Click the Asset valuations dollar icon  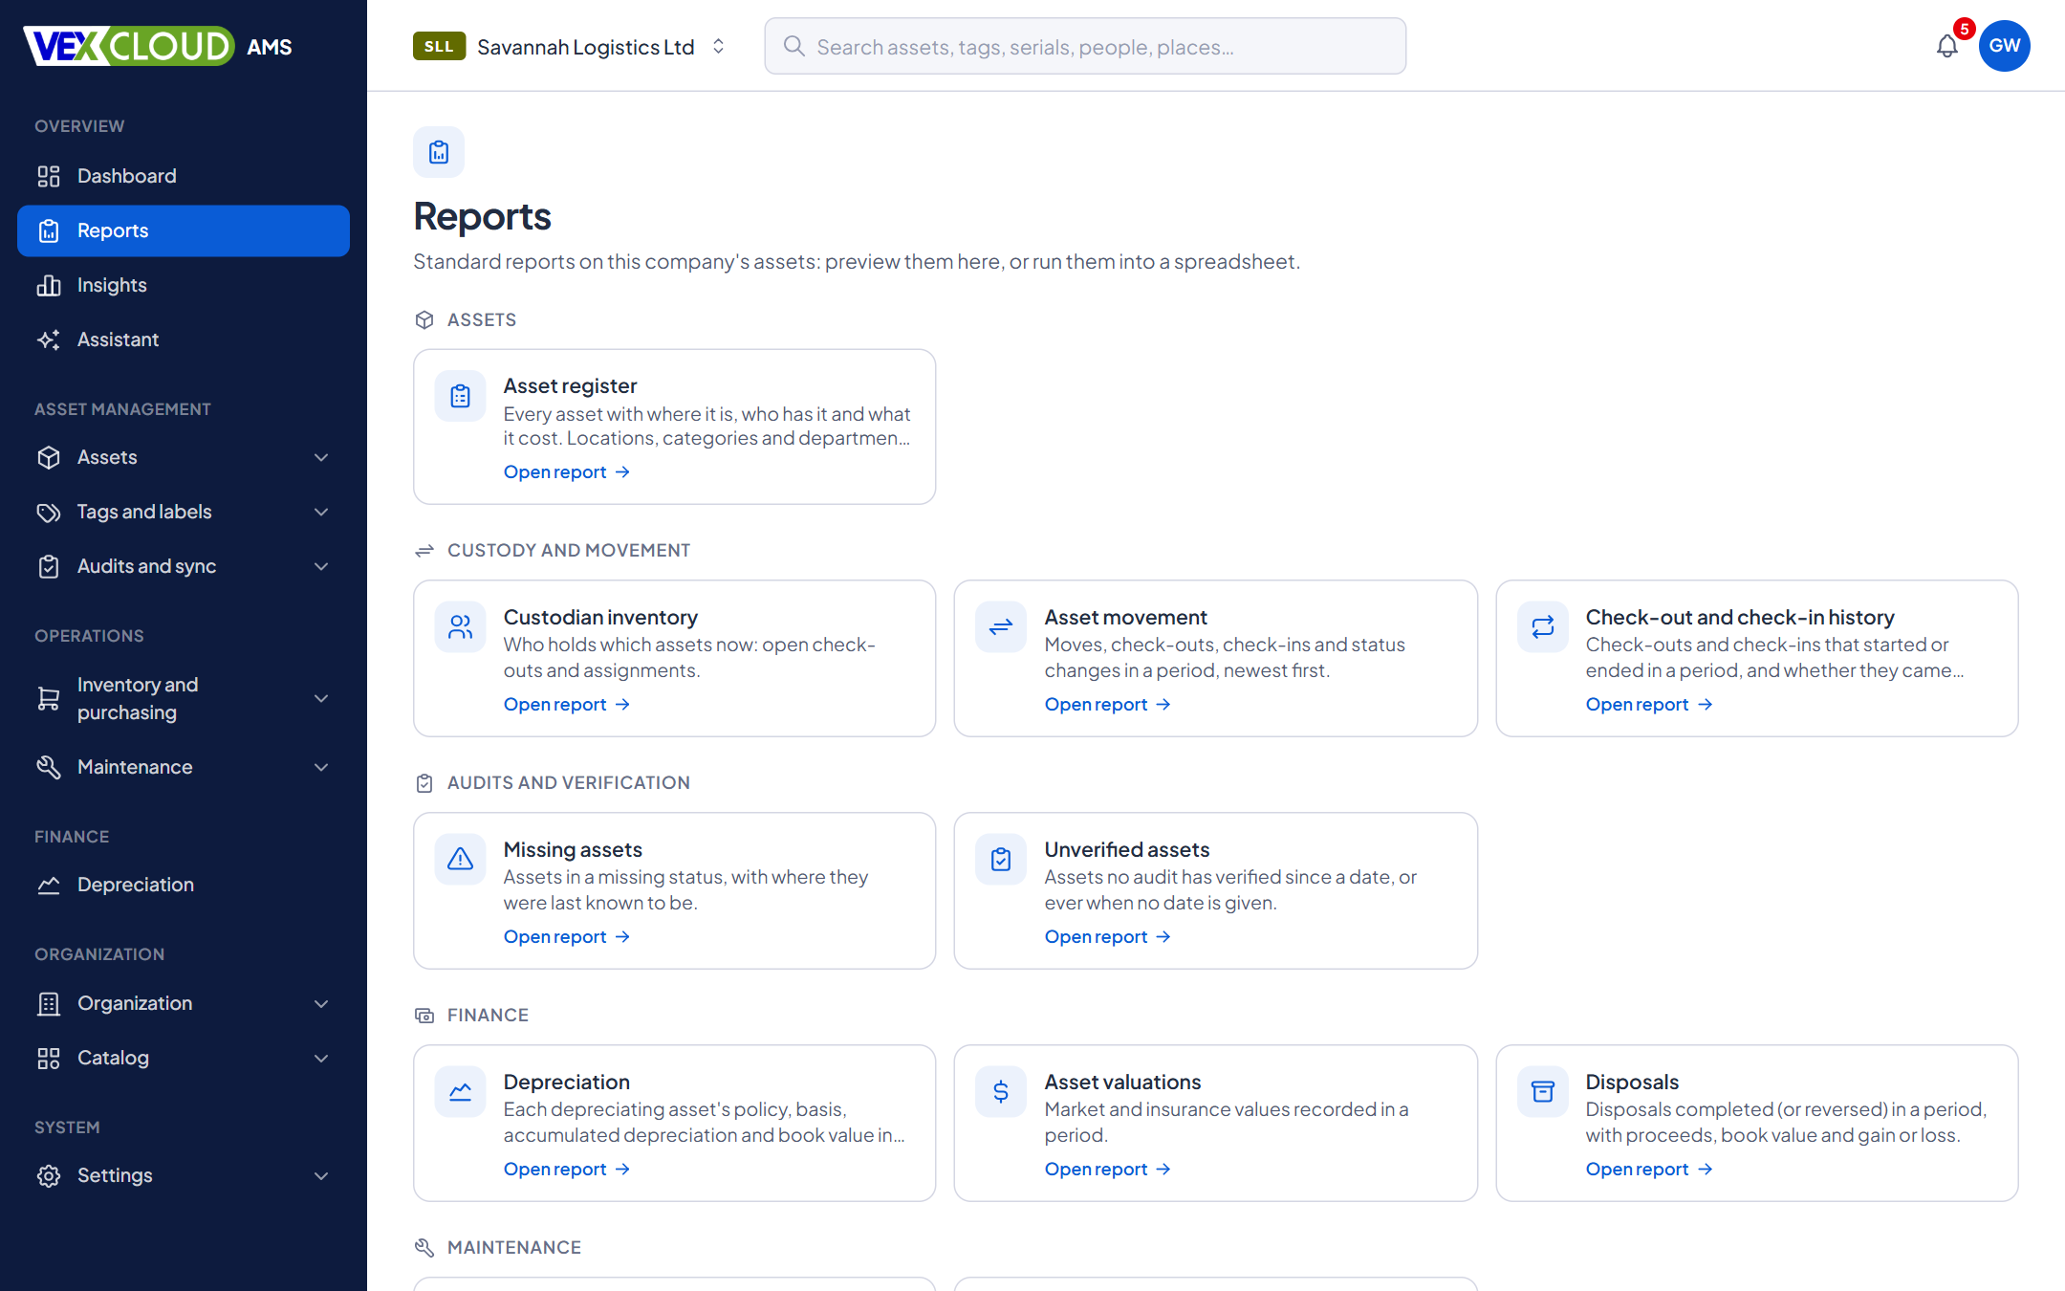[x=1001, y=1092]
